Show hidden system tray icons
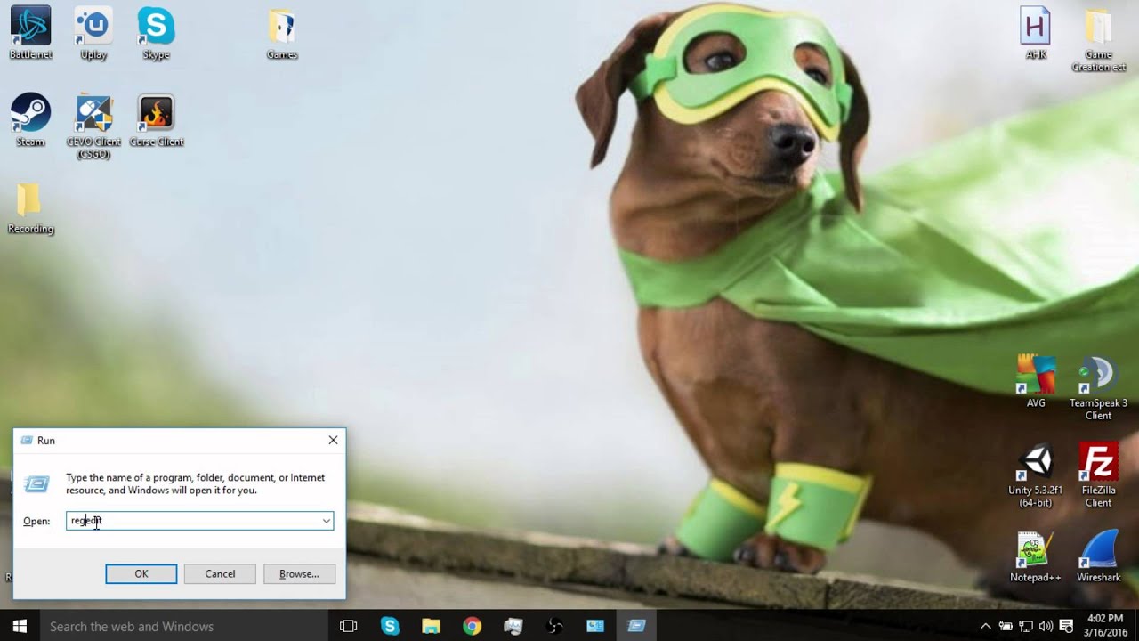This screenshot has width=1139, height=641. (x=985, y=626)
